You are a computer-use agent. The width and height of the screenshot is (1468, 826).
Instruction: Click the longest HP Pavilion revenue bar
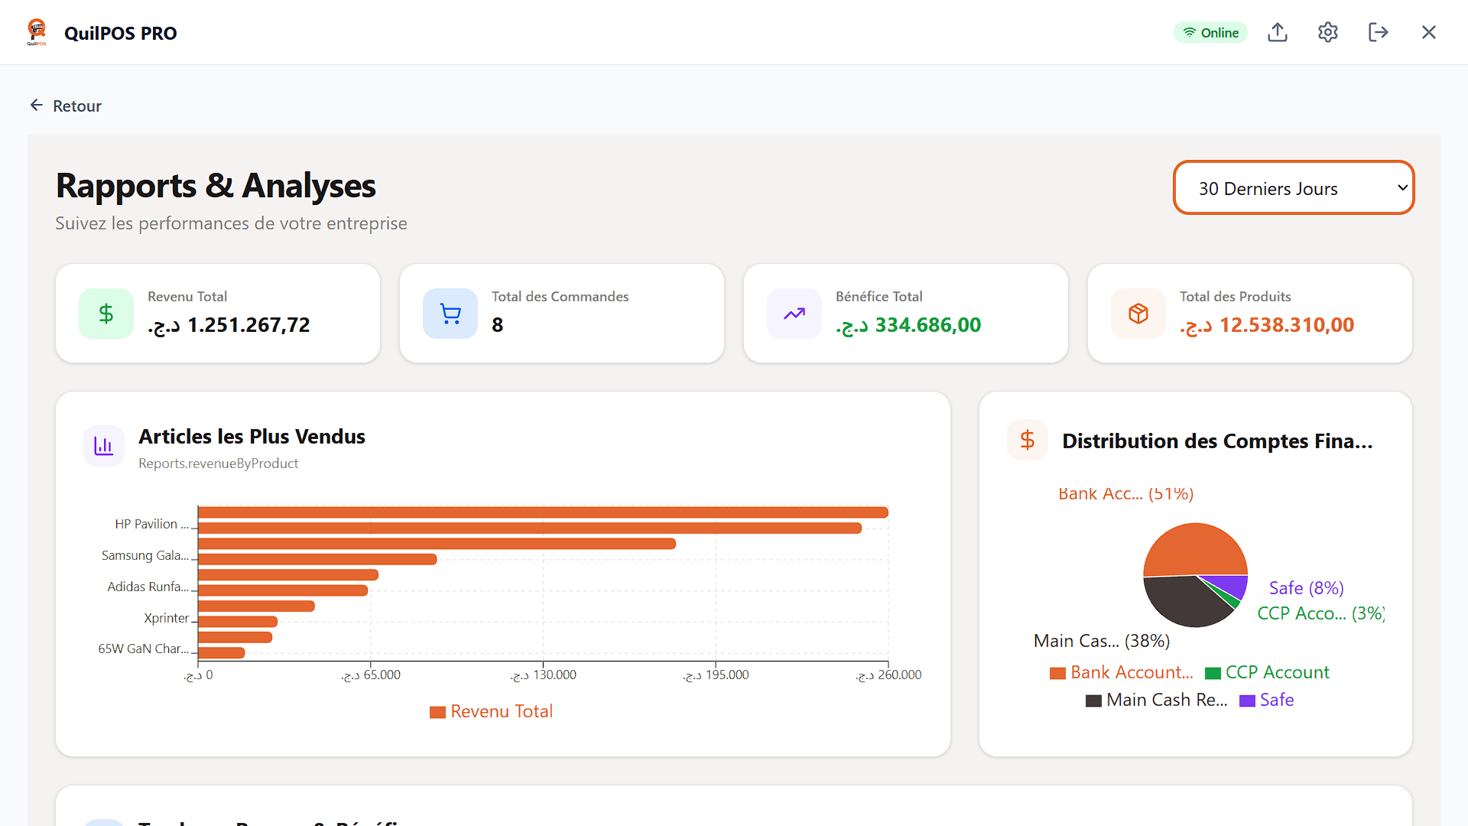click(543, 512)
